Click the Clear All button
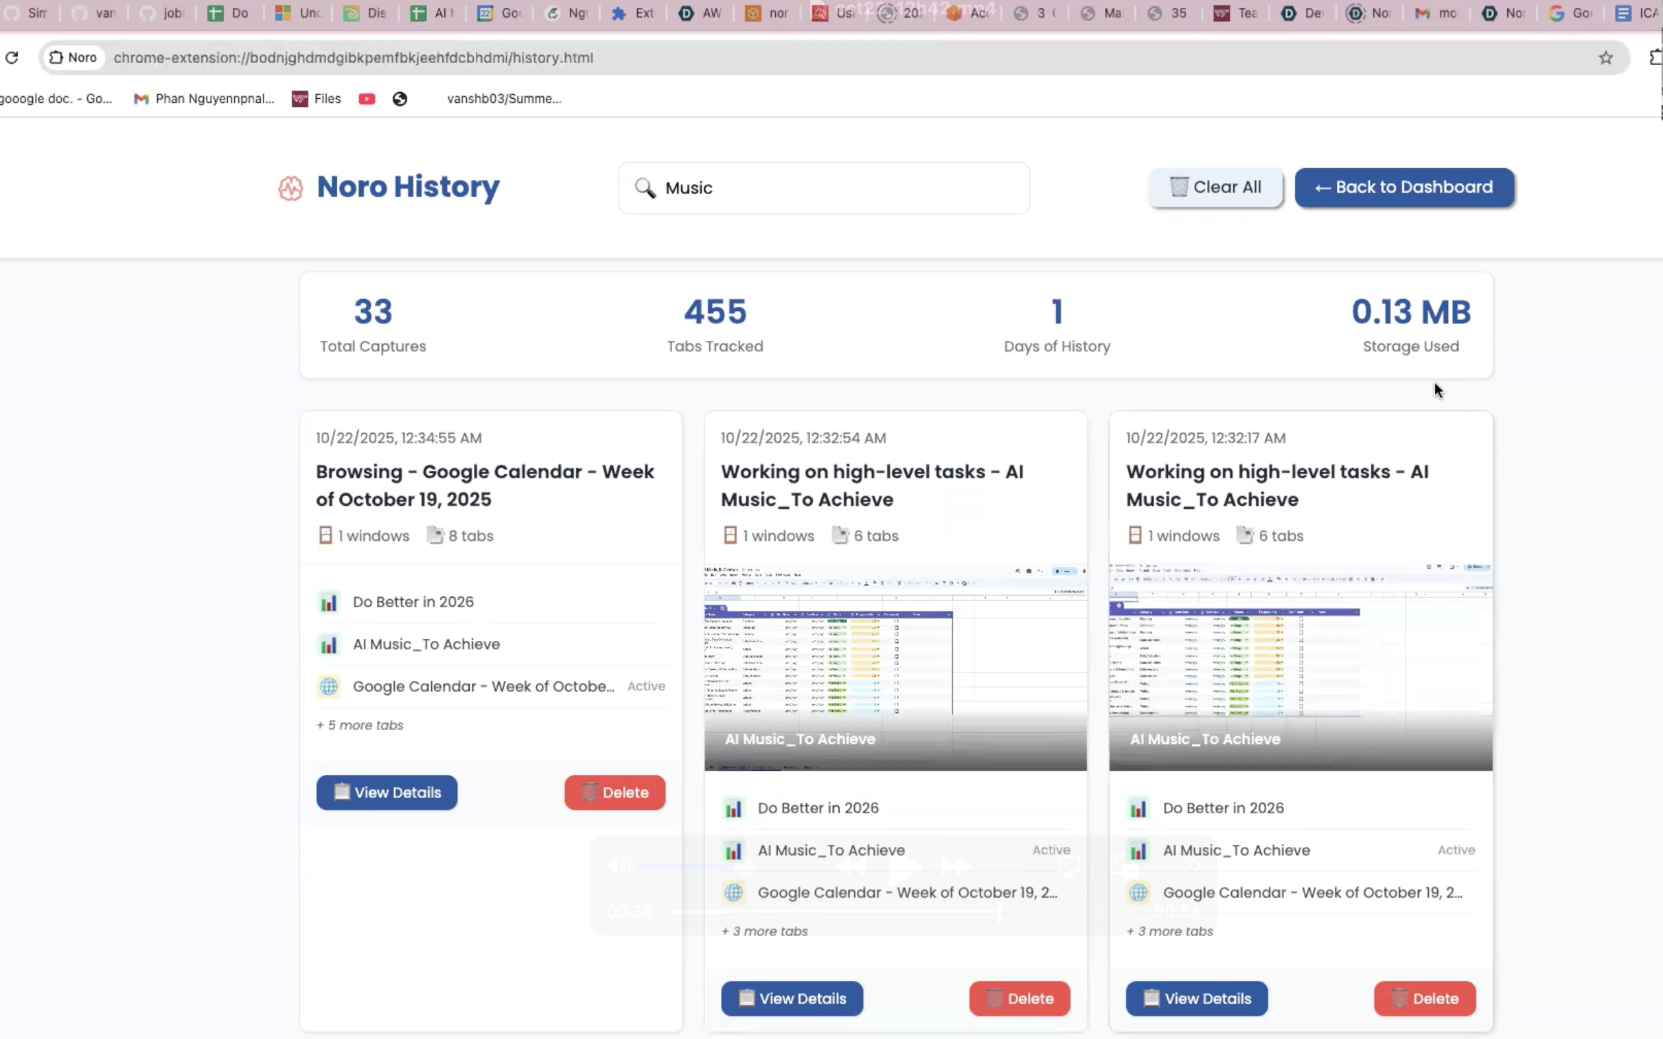Screen dimensions: 1663x1039 tap(1215, 187)
